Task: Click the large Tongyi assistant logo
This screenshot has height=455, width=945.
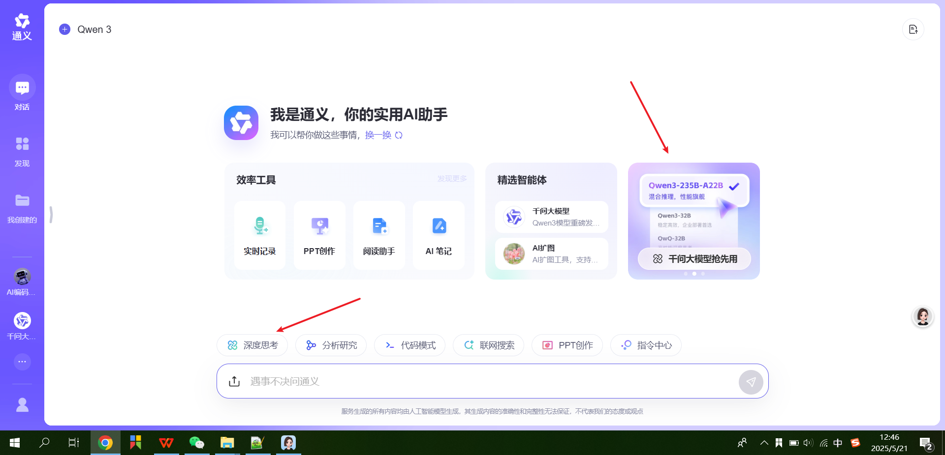Action: [x=241, y=123]
